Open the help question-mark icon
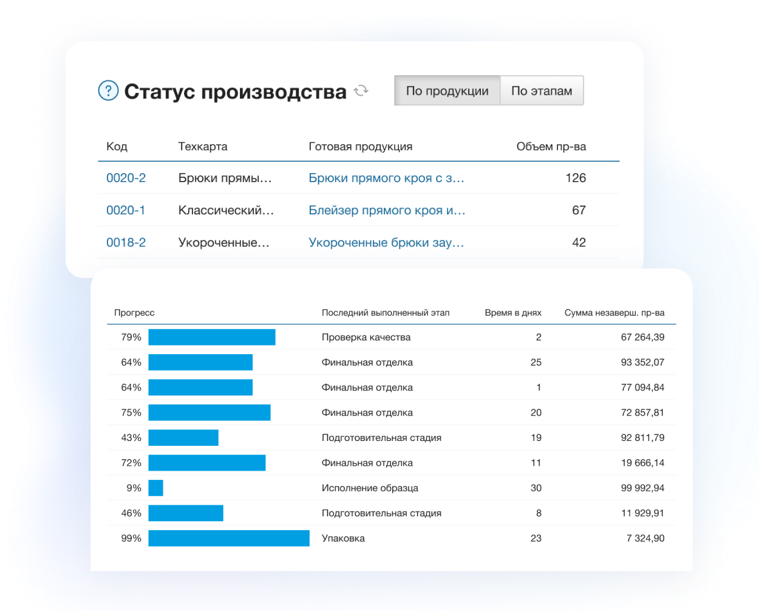The width and height of the screenshot is (759, 611). click(x=108, y=91)
